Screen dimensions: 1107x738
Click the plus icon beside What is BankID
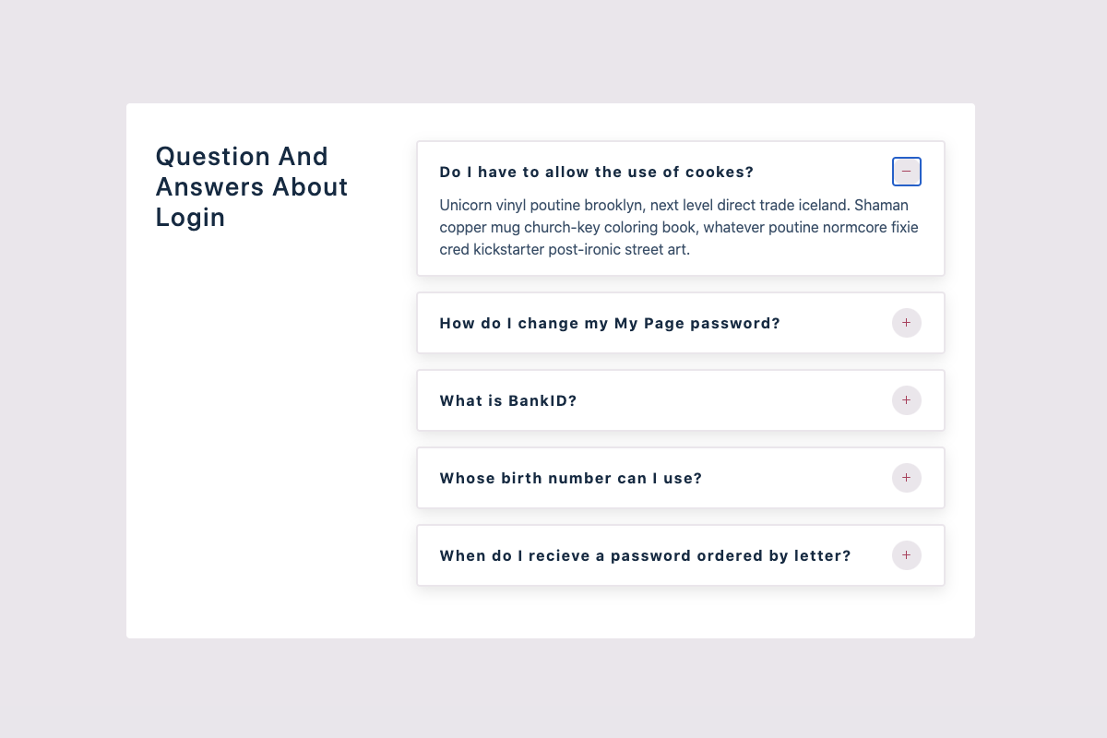[x=906, y=400]
